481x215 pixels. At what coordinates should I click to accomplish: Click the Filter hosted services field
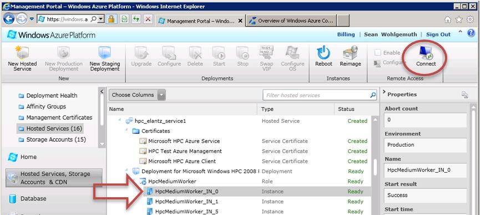[316, 95]
